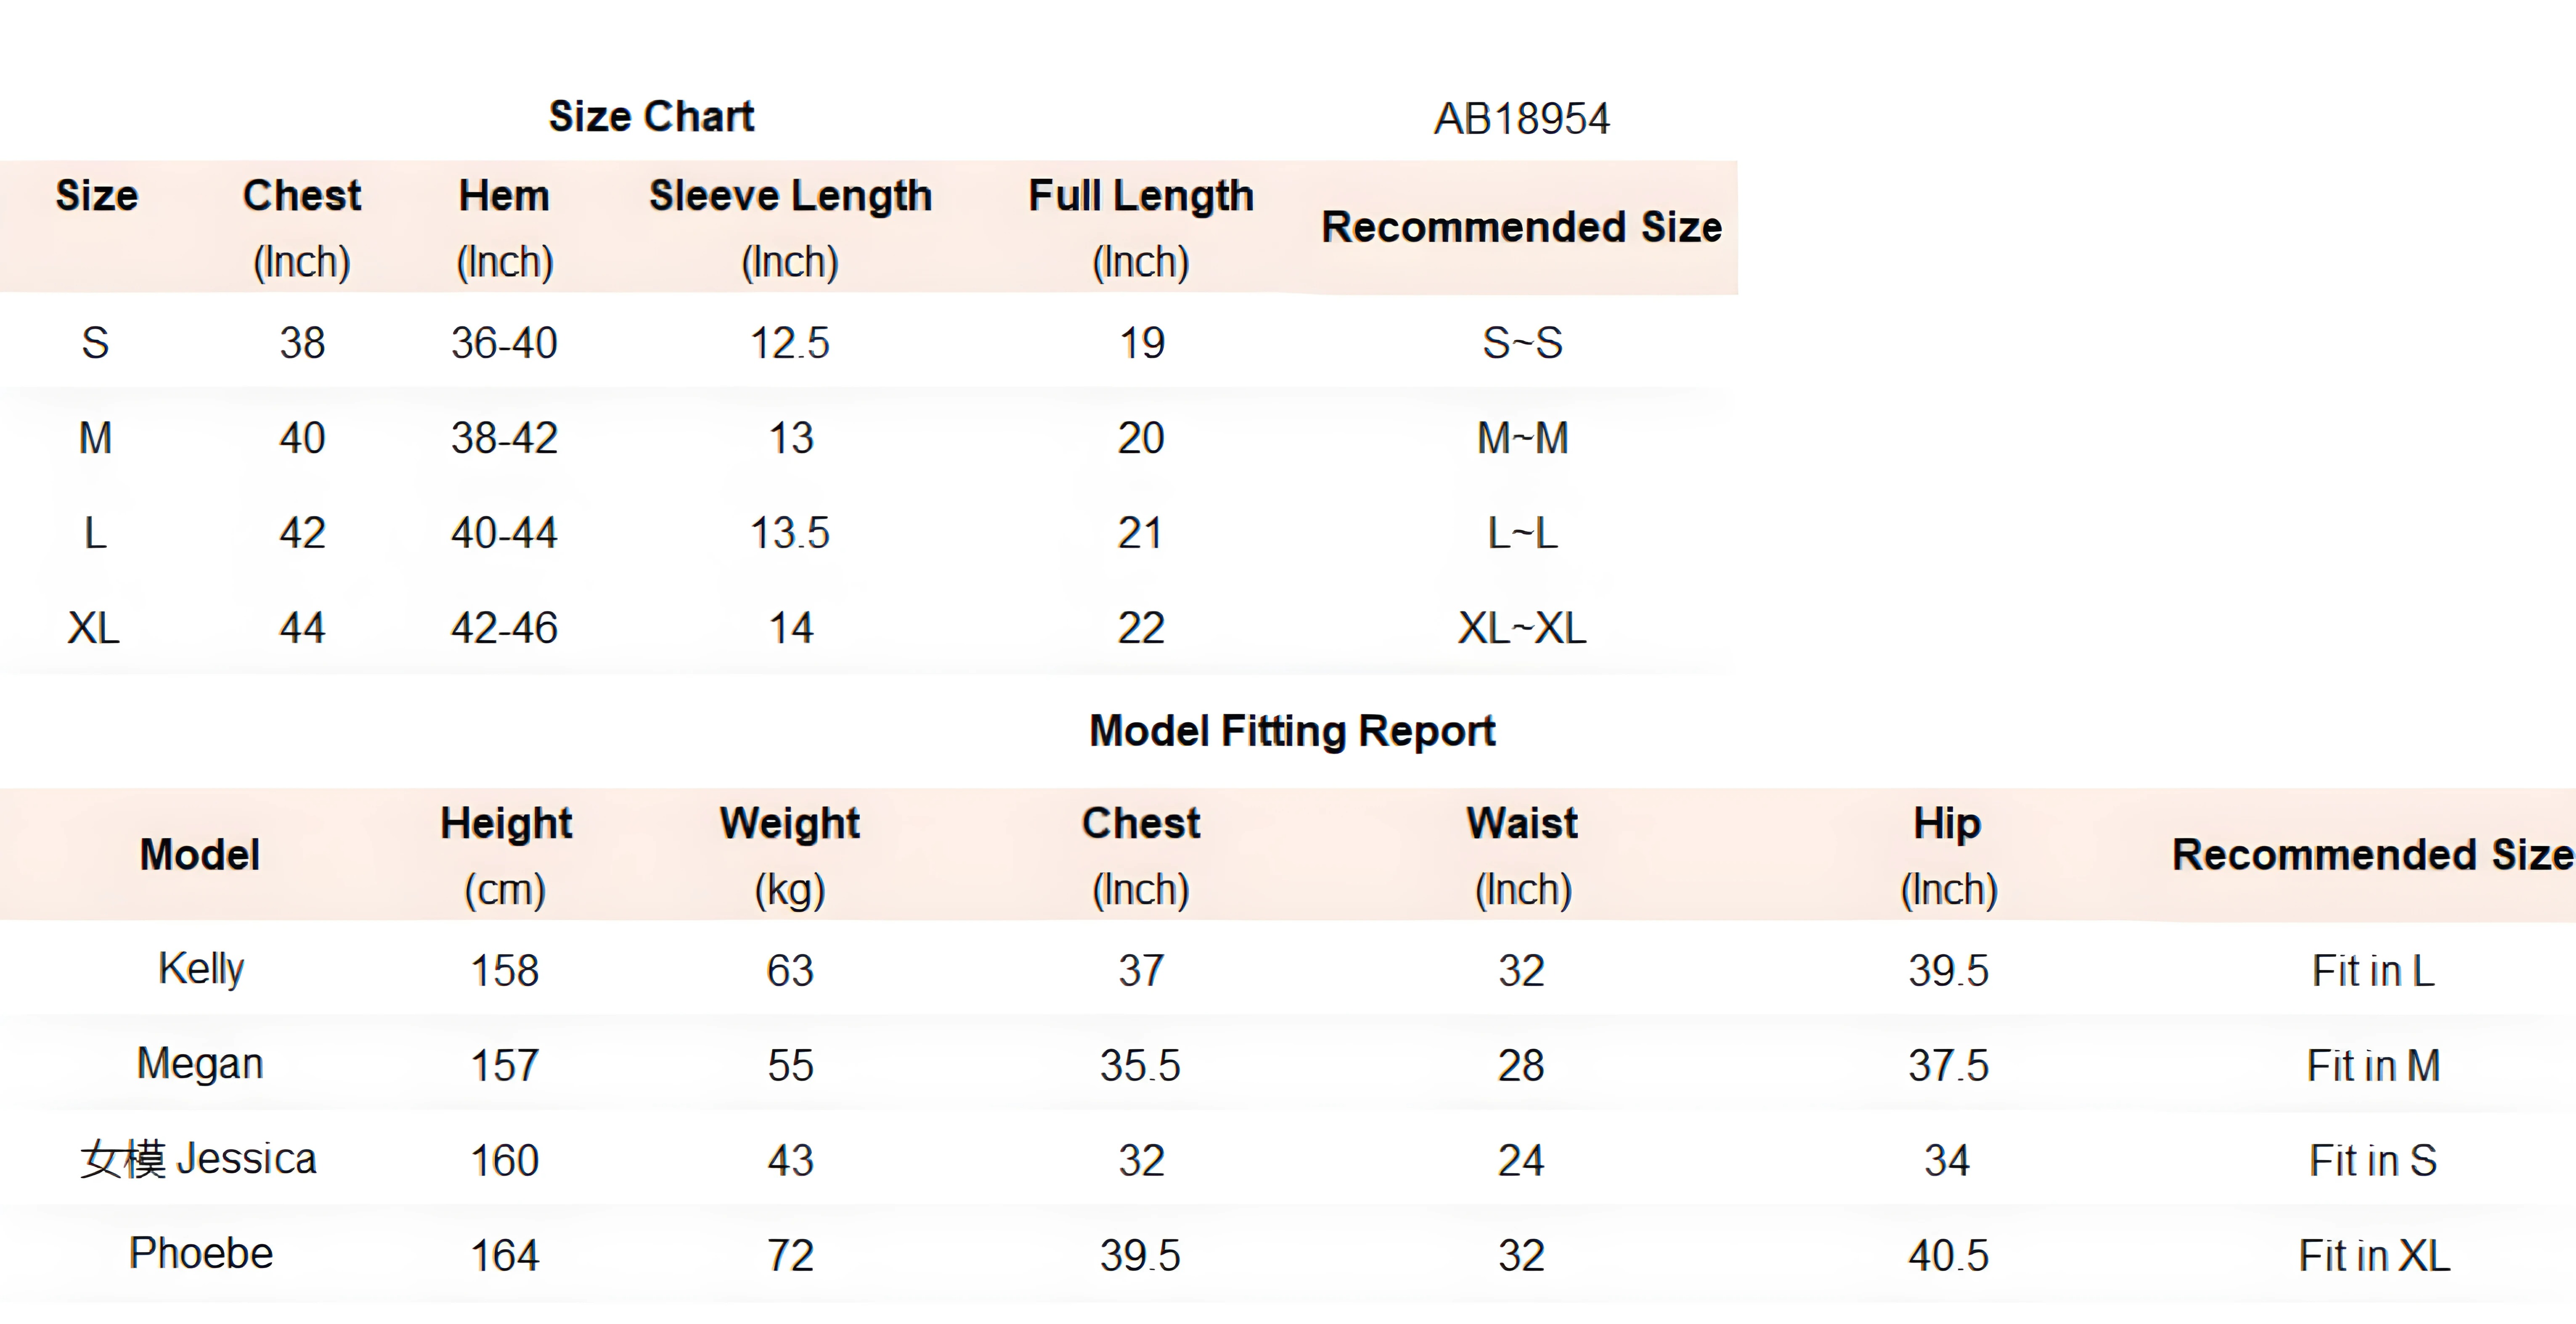Click the "Fit in S" cell
Screen dimensions: 2576x1324
tap(2373, 1160)
